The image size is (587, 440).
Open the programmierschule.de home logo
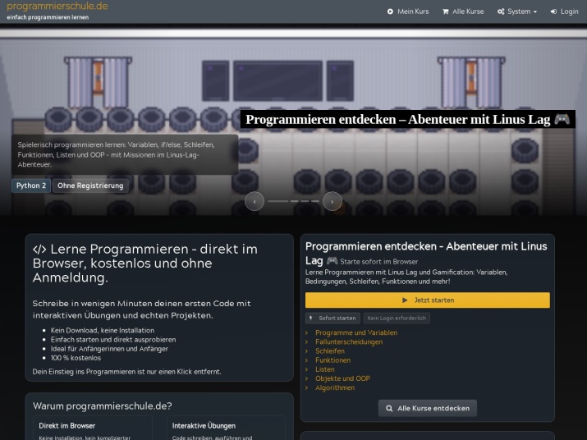57,7
